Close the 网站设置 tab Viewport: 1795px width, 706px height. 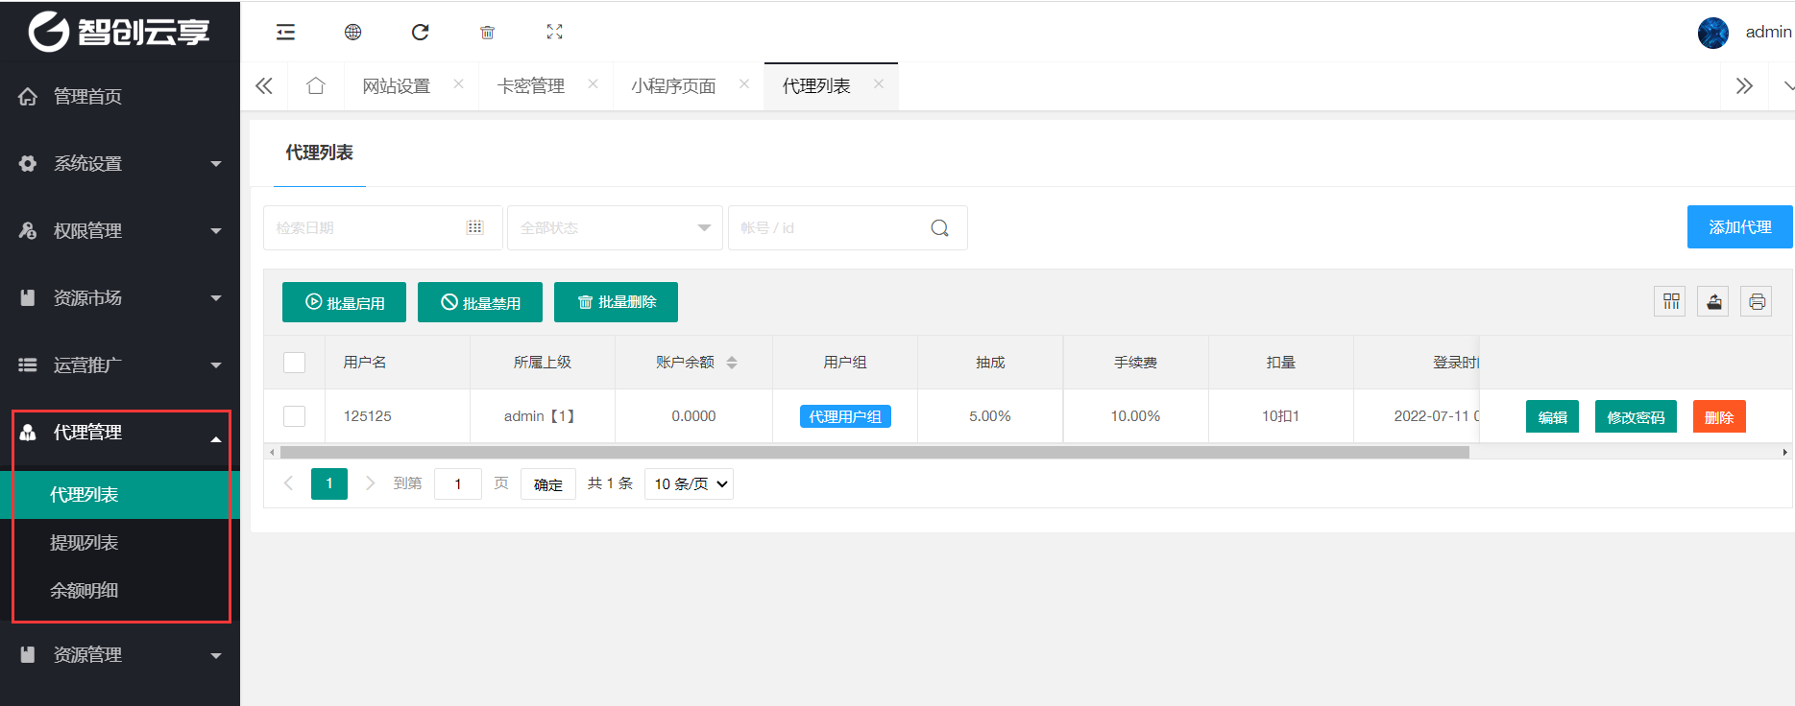[x=458, y=84]
